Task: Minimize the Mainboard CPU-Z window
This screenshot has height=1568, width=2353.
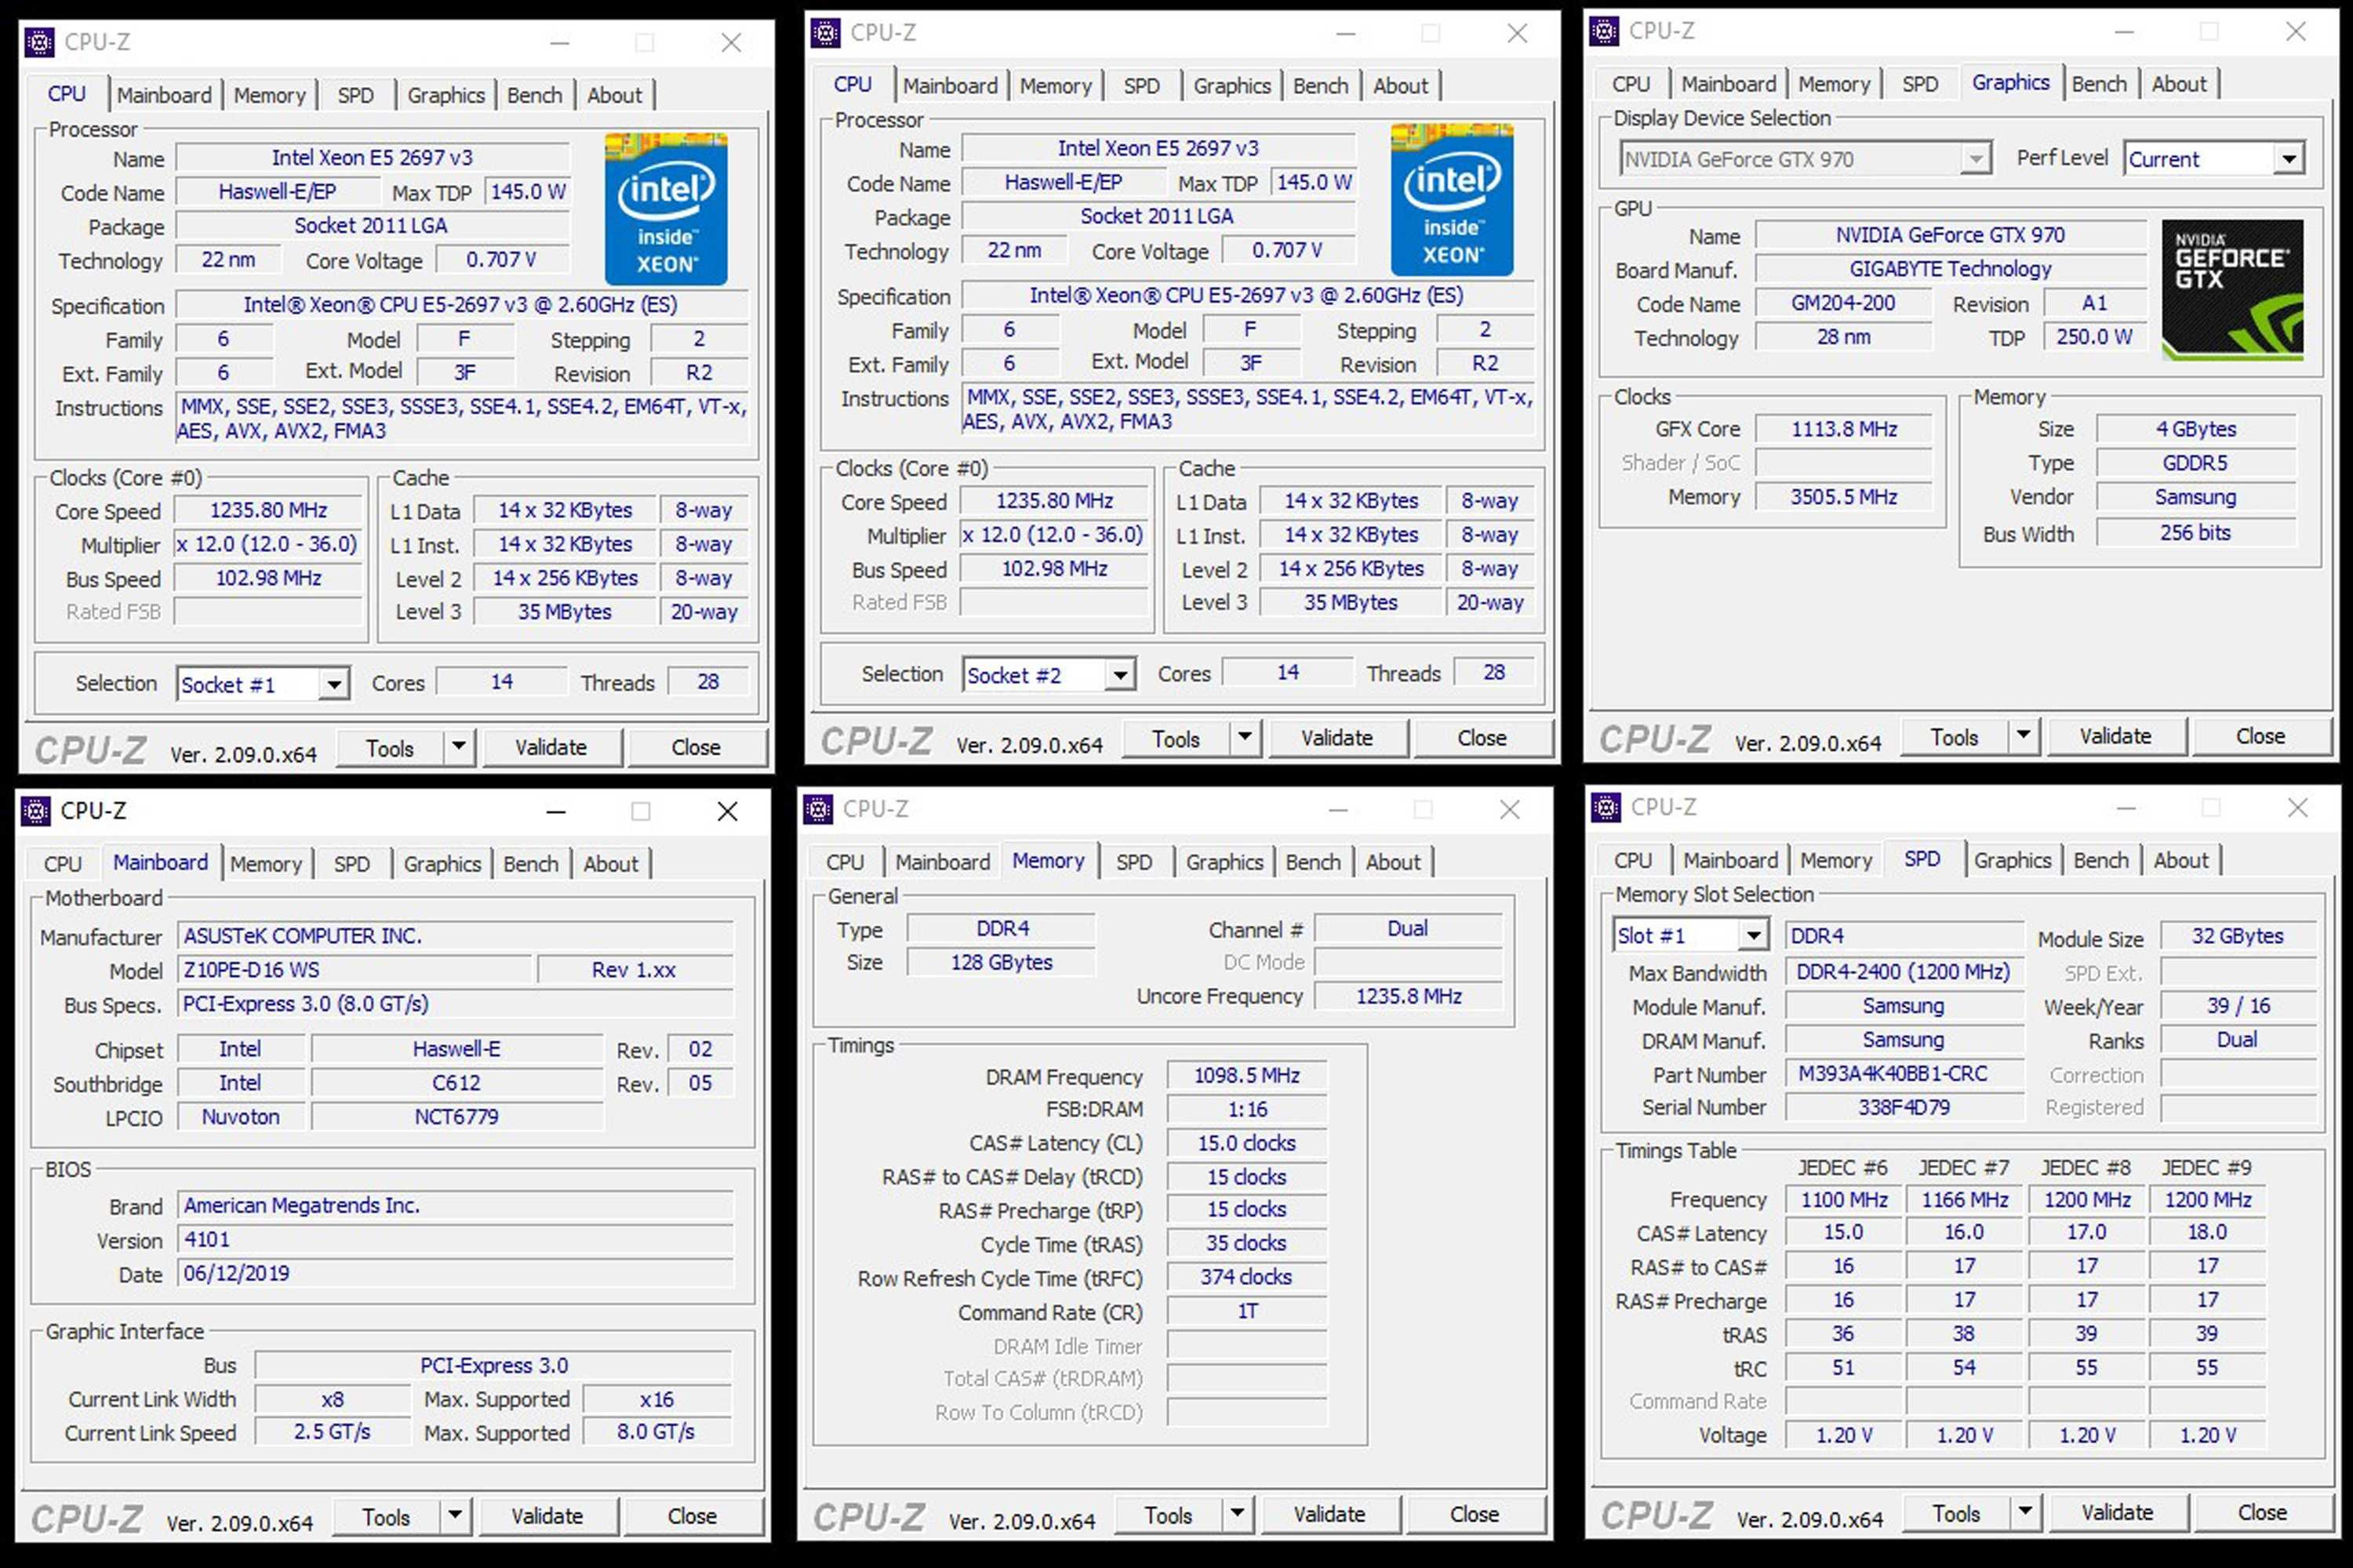Action: click(x=556, y=811)
